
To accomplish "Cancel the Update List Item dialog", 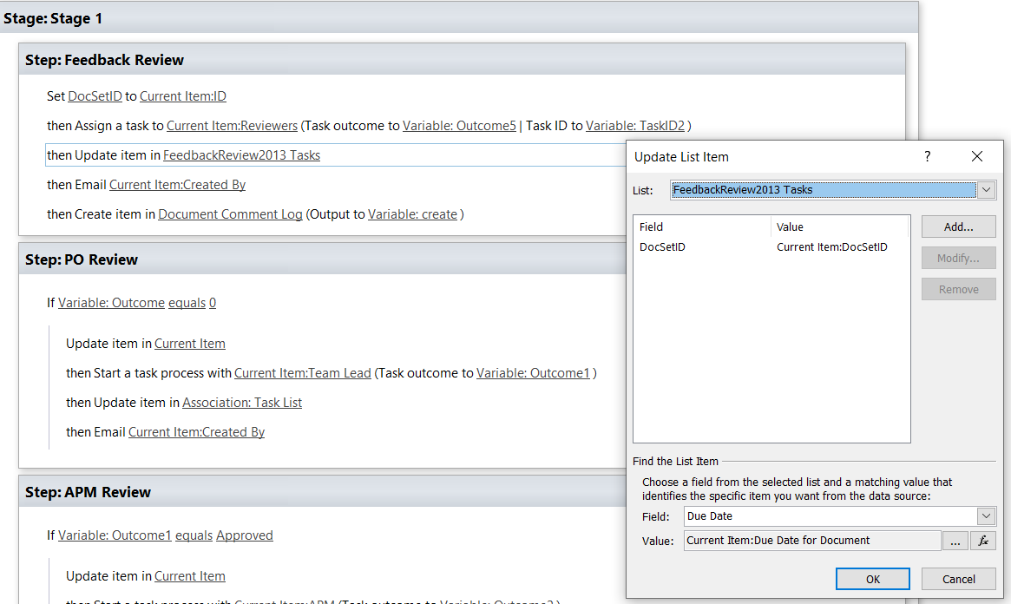I will click(958, 579).
